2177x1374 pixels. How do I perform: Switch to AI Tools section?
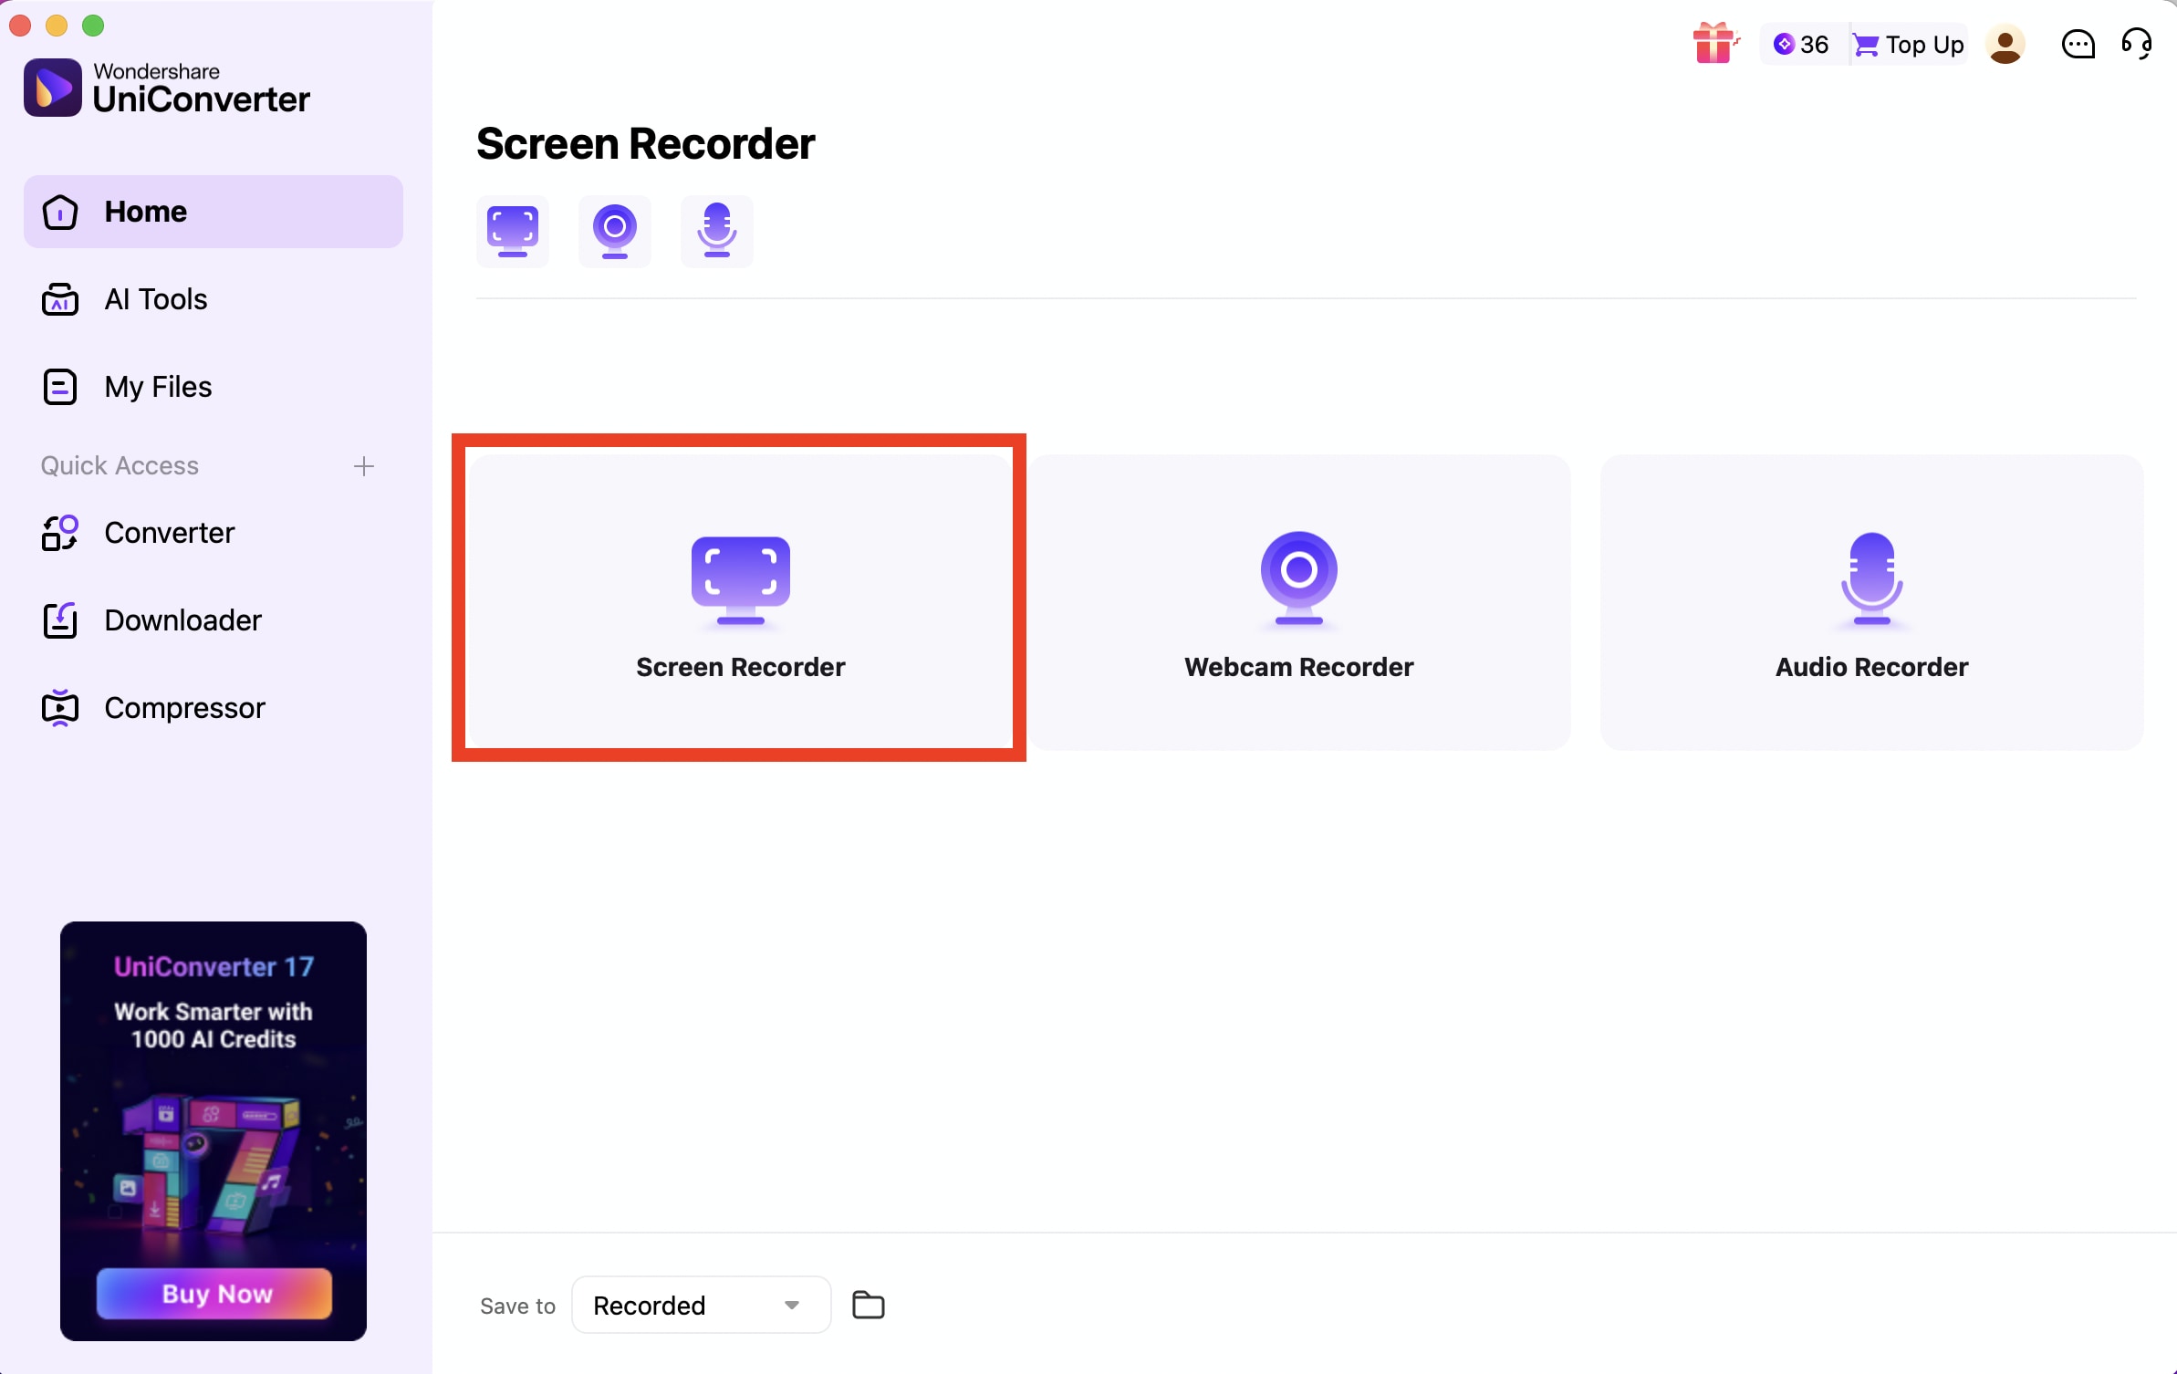pyautogui.click(x=156, y=298)
